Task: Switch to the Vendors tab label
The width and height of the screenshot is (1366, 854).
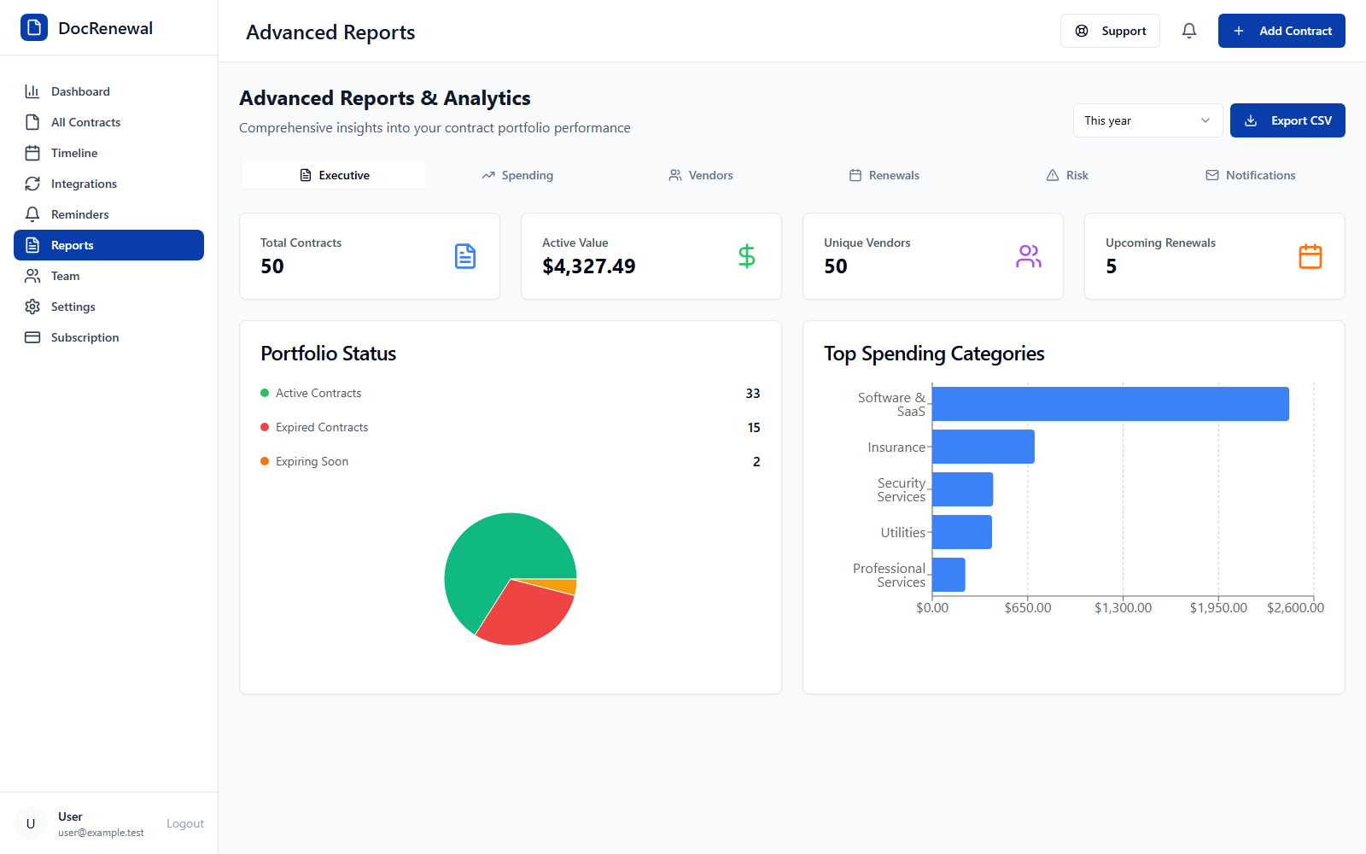Action: click(x=711, y=175)
